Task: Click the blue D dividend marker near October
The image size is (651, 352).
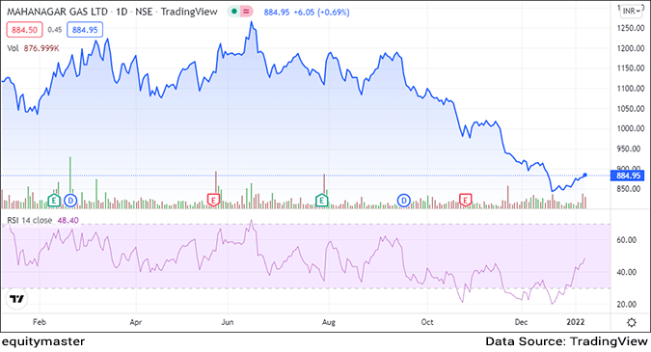Action: pyautogui.click(x=403, y=201)
